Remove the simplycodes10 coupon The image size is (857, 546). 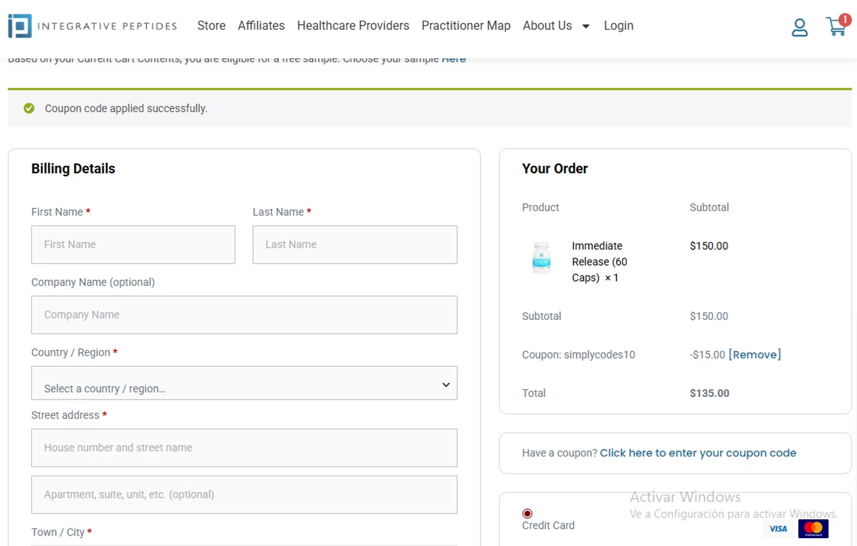(754, 355)
